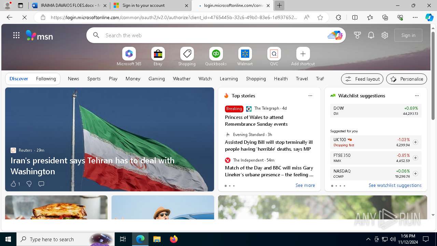Open the Collections icon
Screen dimensions: 437x246
pos(385,17)
